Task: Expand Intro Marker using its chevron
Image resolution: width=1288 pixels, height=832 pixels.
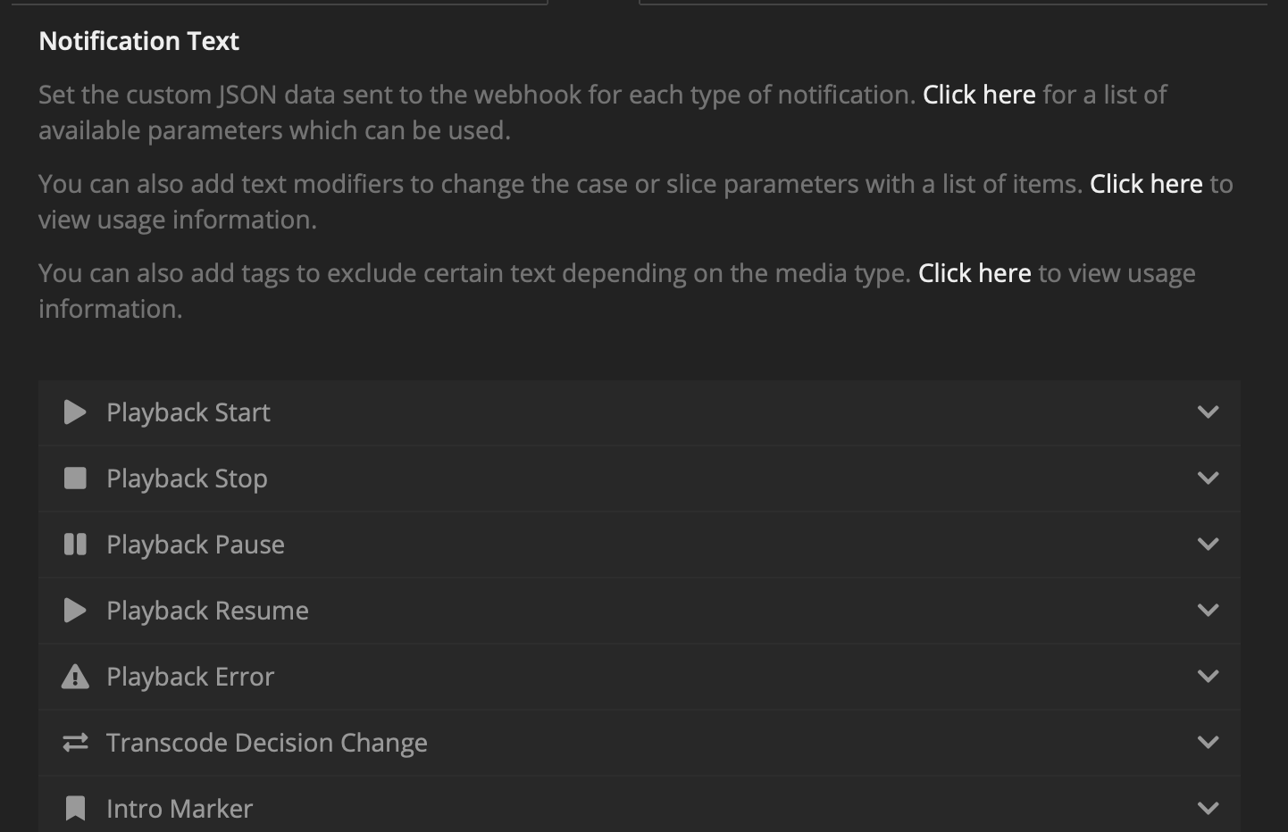Action: click(1208, 809)
